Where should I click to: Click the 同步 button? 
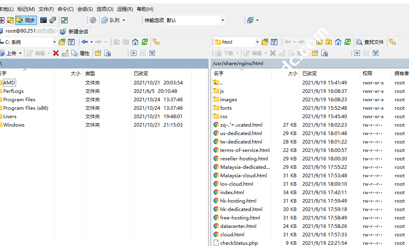click(26, 20)
